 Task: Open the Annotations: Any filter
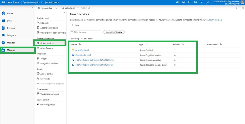click(114, 32)
